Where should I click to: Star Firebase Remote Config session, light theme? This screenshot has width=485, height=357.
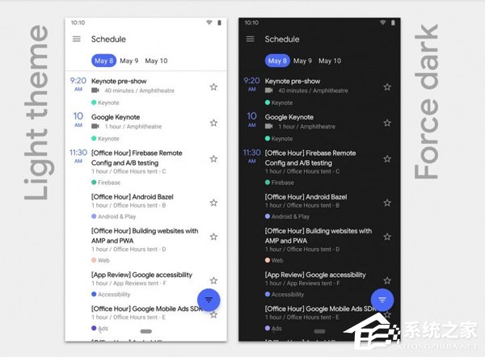(x=213, y=158)
